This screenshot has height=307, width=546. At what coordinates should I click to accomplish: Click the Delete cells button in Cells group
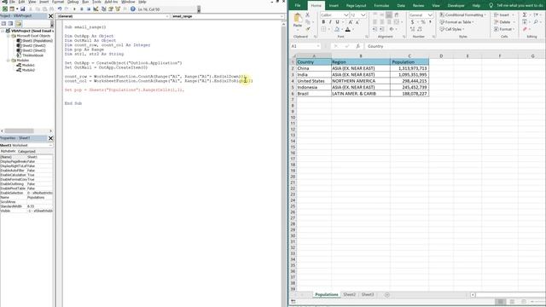pos(504,22)
